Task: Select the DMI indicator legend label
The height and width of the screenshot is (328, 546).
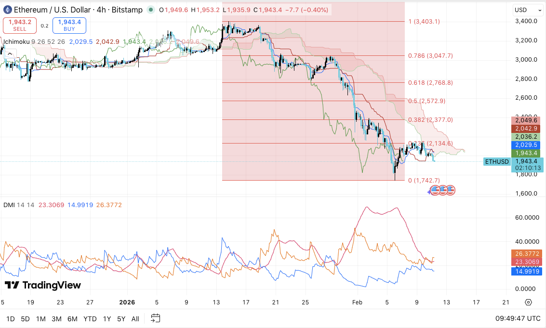Action: (9, 205)
